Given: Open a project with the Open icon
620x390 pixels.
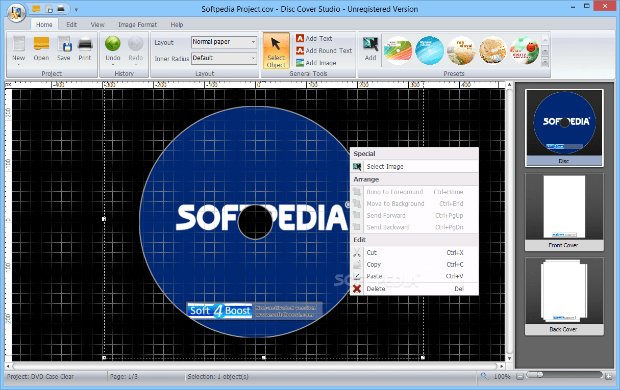Looking at the screenshot, I should [x=41, y=48].
